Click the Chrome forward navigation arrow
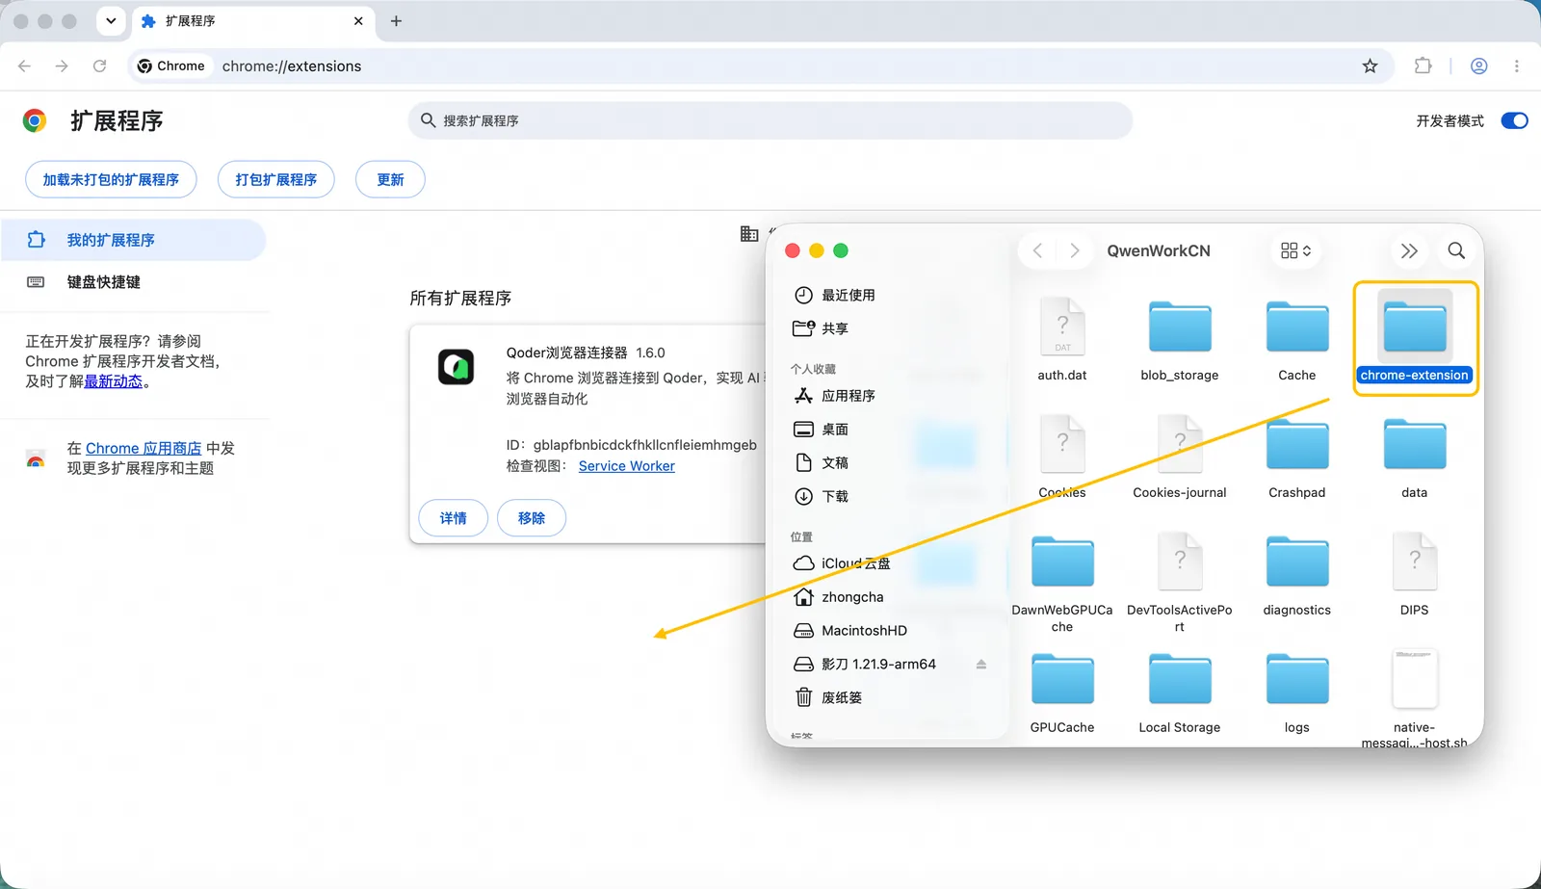1541x889 pixels. (62, 65)
